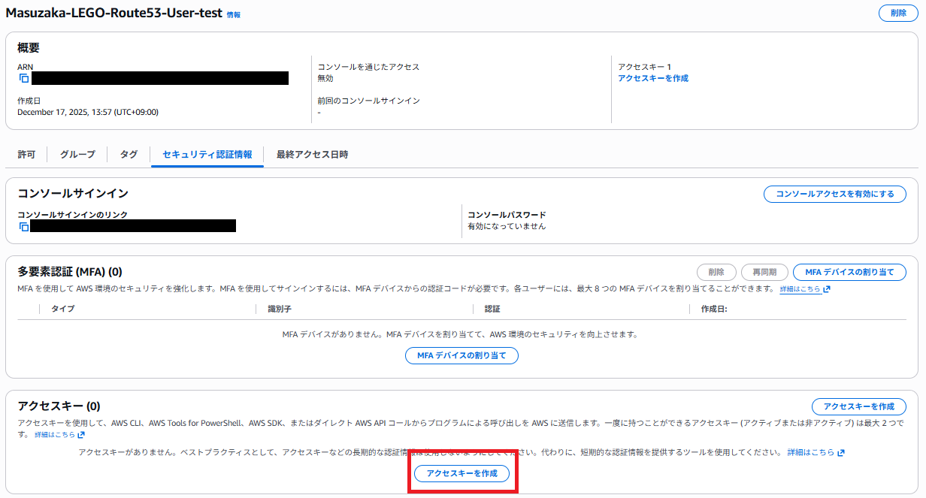The height and width of the screenshot is (498, 926).
Task: Open the グループ tab
Action: point(77,154)
